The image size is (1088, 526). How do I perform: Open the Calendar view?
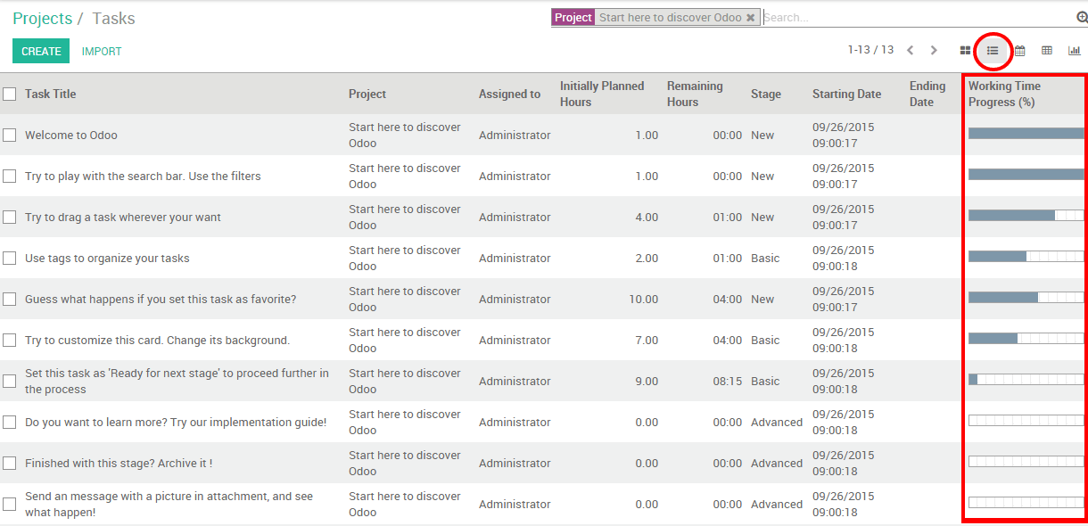point(1019,50)
